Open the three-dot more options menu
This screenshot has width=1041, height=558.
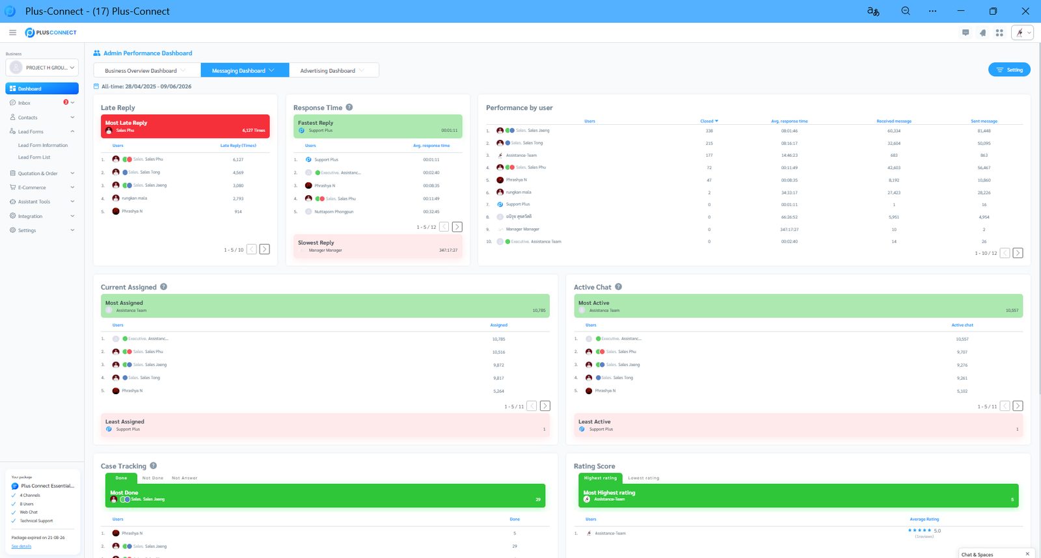932,11
